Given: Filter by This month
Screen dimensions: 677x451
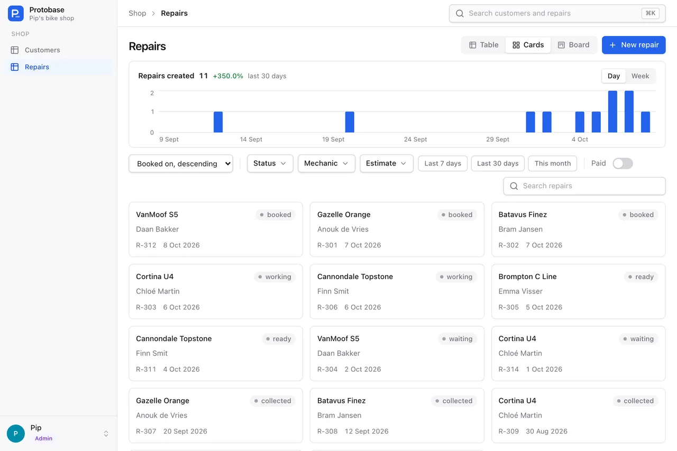Looking at the screenshot, I should point(552,163).
